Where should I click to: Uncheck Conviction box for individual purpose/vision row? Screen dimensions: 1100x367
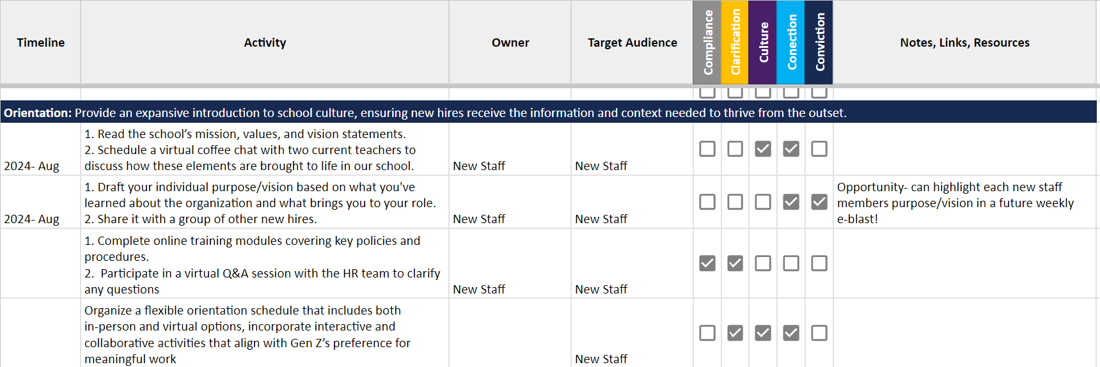[819, 202]
